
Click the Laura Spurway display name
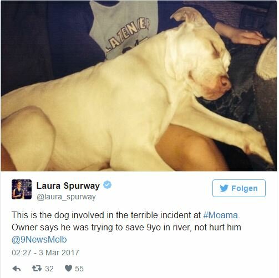point(68,186)
